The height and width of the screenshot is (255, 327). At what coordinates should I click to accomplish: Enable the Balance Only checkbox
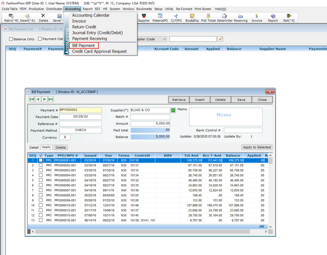tap(11, 39)
